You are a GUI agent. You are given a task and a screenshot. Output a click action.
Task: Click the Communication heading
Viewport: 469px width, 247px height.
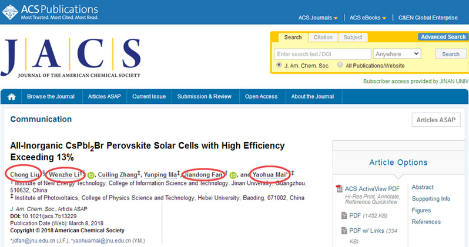click(x=41, y=119)
